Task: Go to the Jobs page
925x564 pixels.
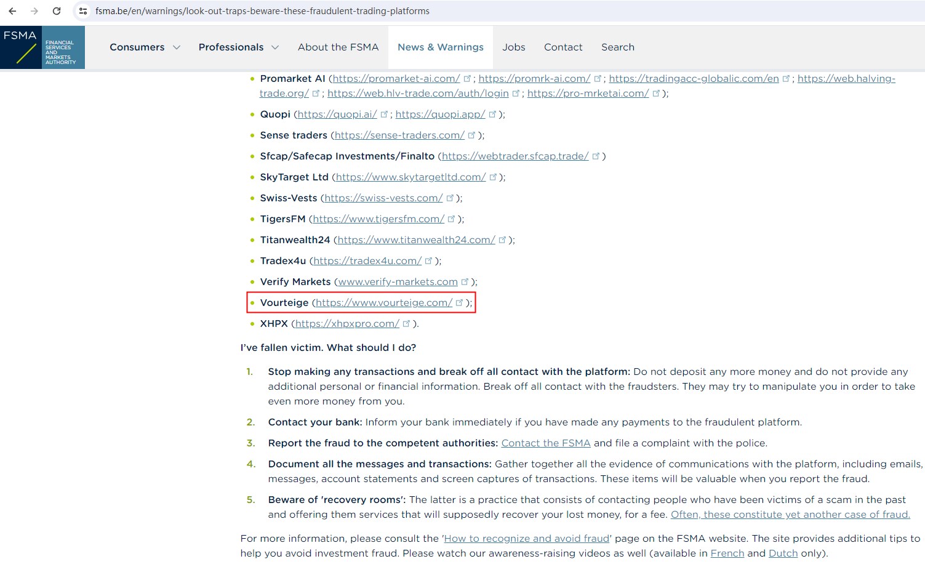Action: (x=513, y=47)
